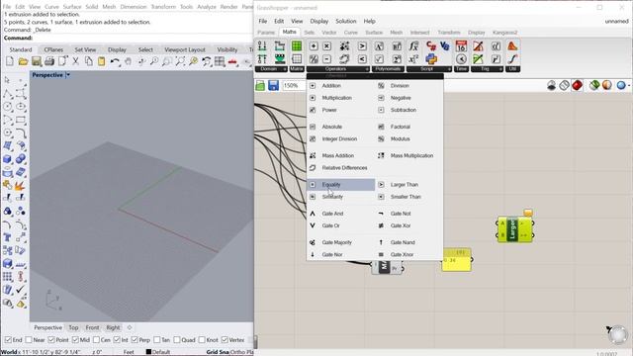Open the Perspective viewport dropdown arrow
The width and height of the screenshot is (633, 356).
[x=68, y=75]
